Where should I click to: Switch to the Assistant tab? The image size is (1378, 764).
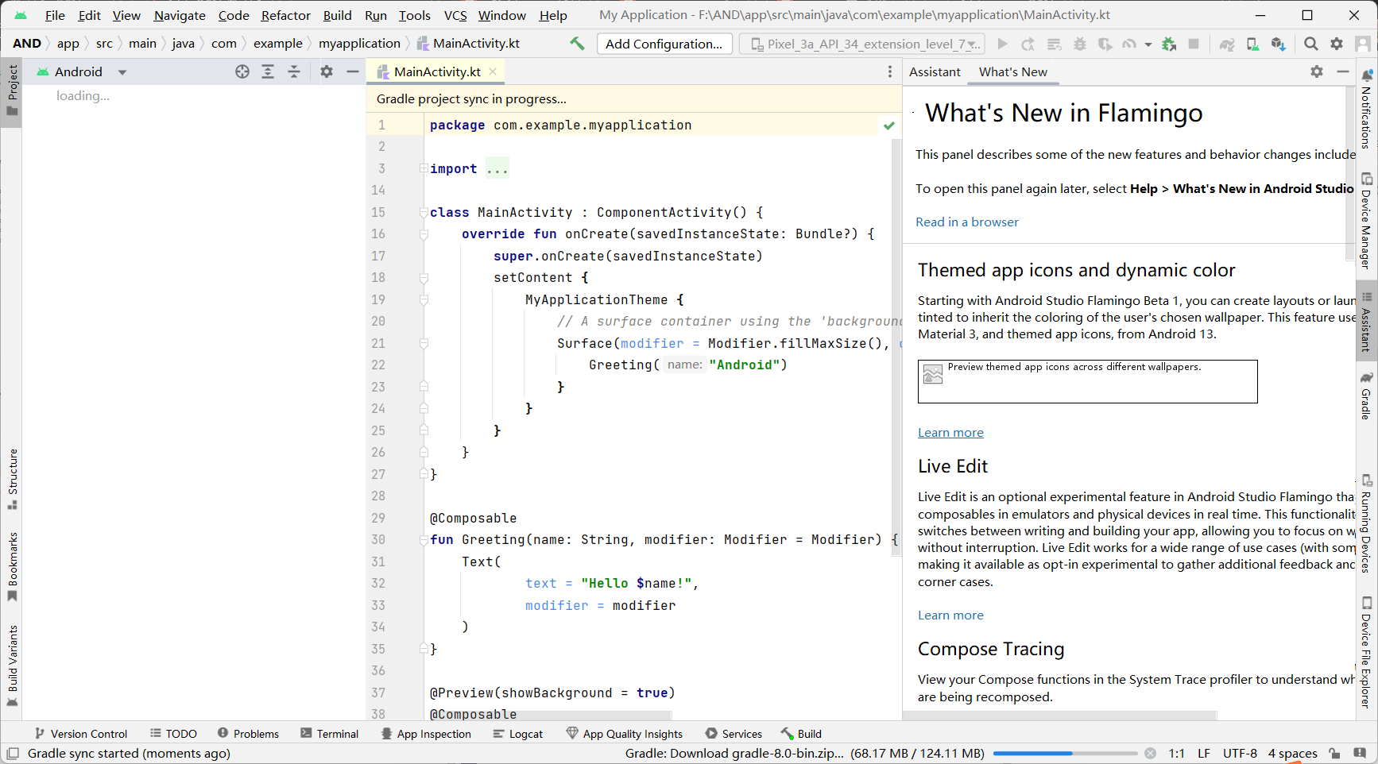tap(935, 71)
